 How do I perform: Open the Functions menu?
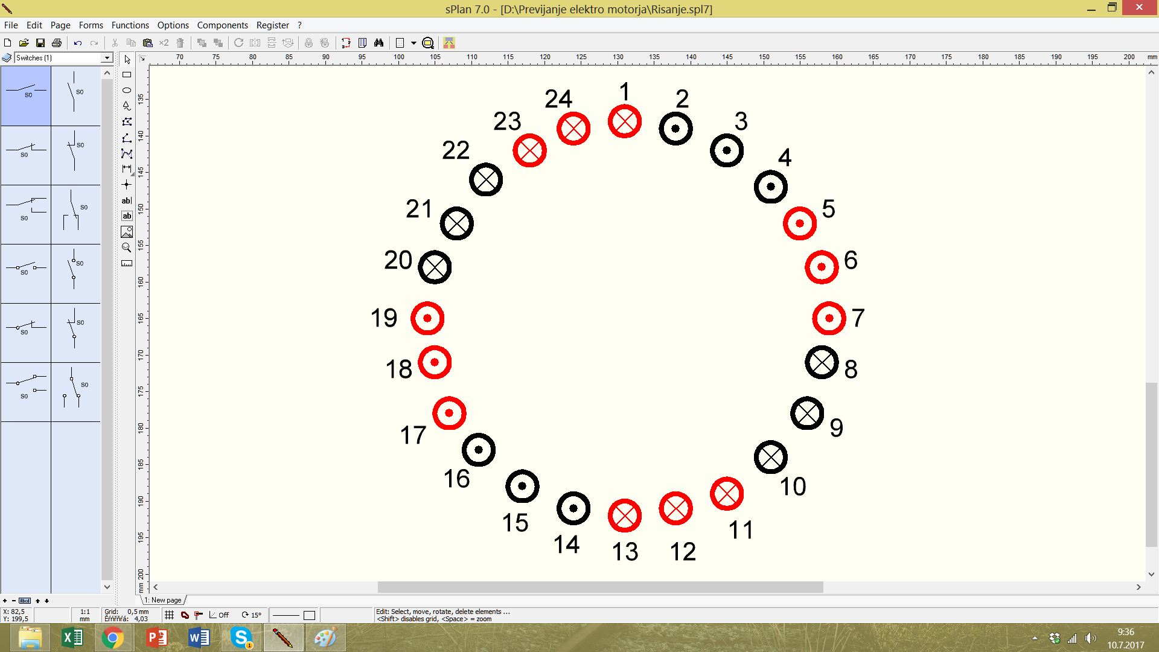(130, 25)
